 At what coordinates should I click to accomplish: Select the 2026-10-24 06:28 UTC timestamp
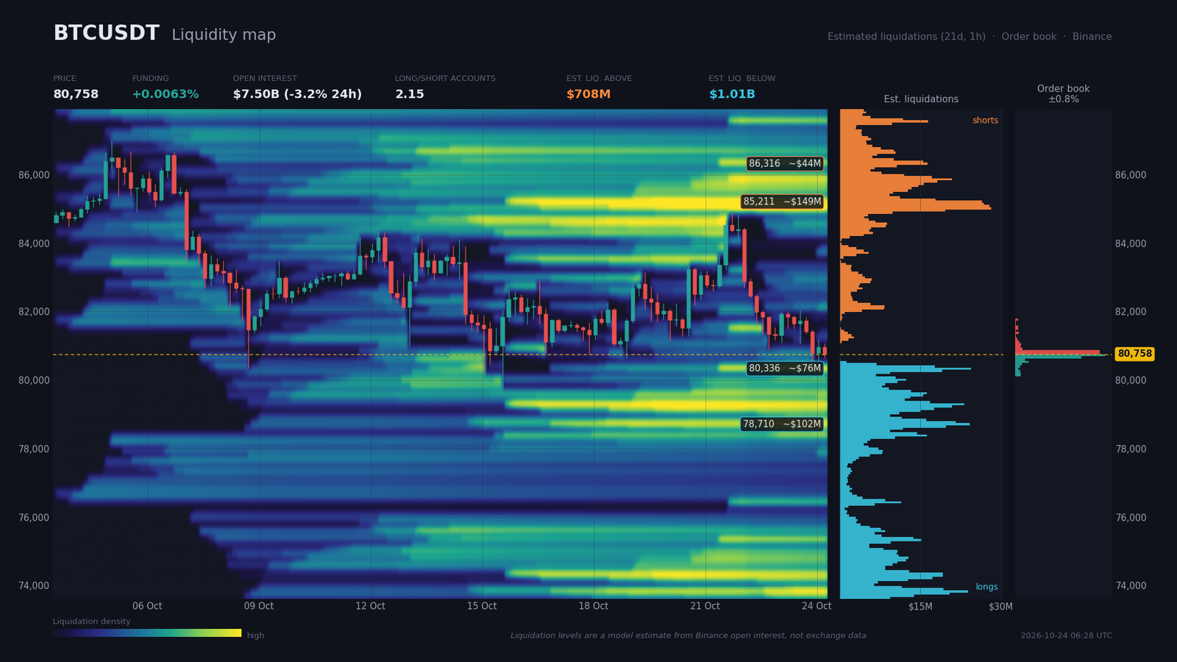pyautogui.click(x=1066, y=636)
